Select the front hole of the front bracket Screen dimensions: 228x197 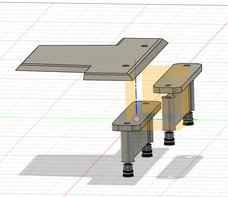pyautogui.click(x=127, y=123)
